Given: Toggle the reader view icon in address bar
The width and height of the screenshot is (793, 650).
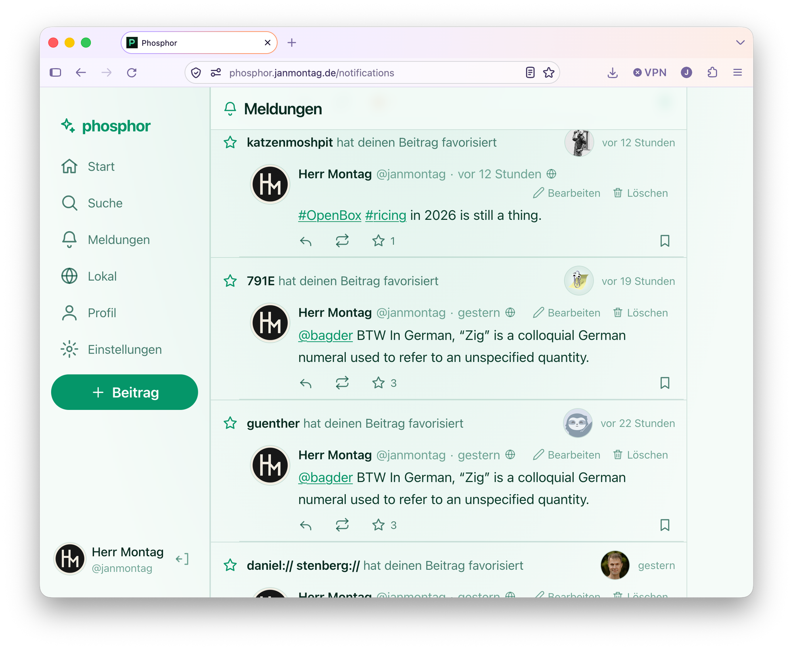Looking at the screenshot, I should point(530,73).
